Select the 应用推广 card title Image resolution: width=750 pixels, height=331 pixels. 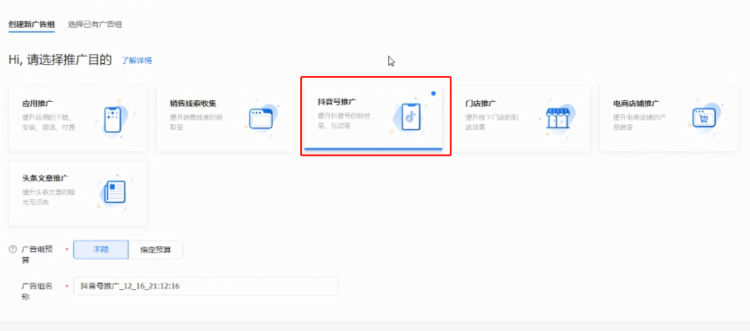point(38,103)
